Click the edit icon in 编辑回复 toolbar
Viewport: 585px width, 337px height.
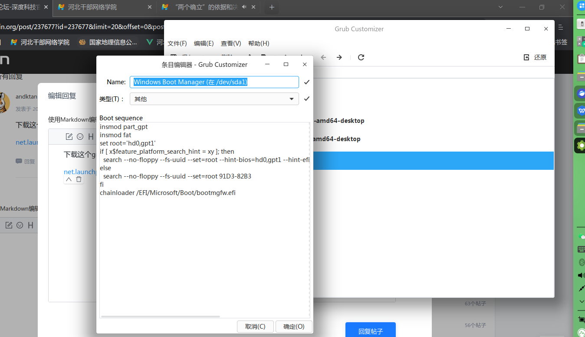(x=69, y=136)
